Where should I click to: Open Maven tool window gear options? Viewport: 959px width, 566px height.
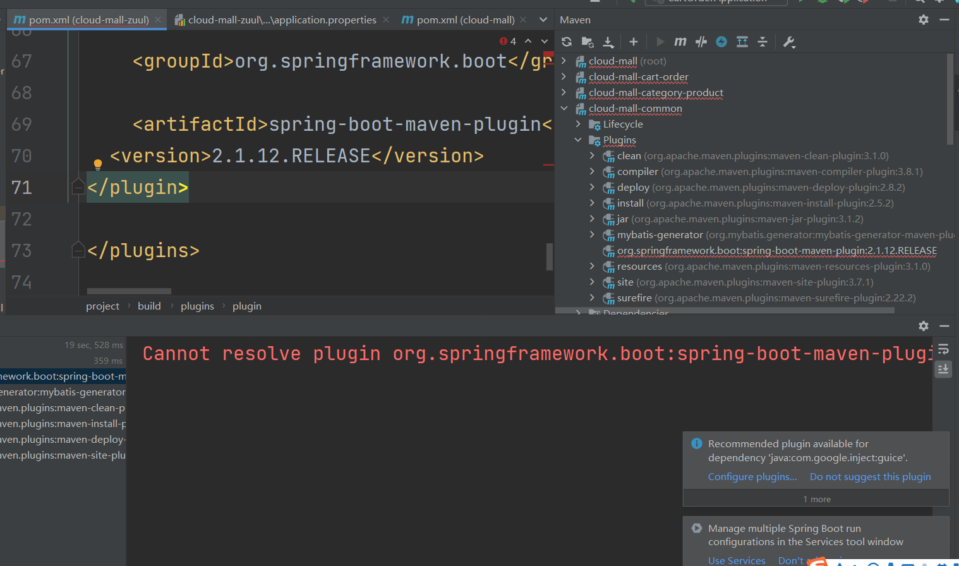click(924, 20)
